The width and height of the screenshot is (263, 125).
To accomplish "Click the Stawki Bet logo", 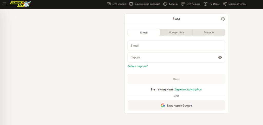I will click(20, 4).
